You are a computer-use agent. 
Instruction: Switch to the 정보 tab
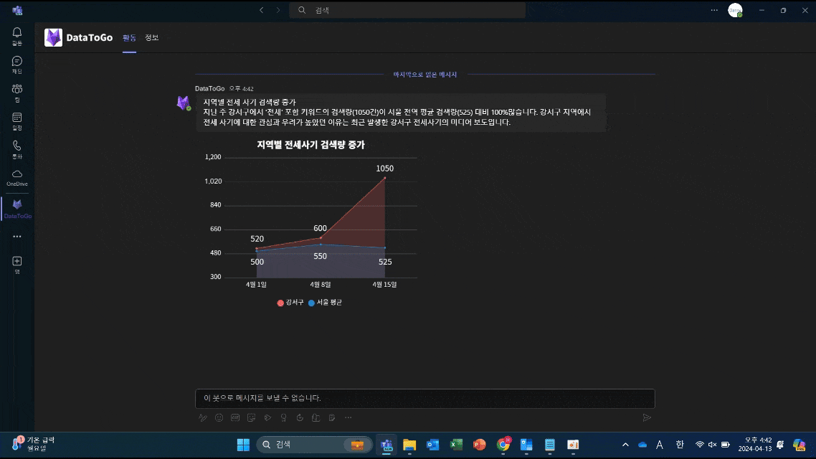[151, 37]
